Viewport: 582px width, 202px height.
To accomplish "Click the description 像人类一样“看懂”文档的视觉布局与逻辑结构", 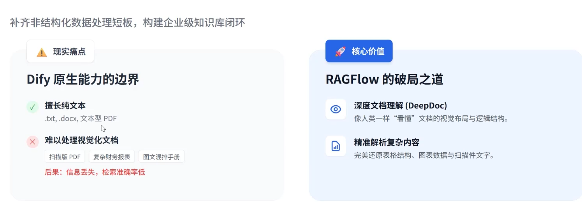I will 431,118.
